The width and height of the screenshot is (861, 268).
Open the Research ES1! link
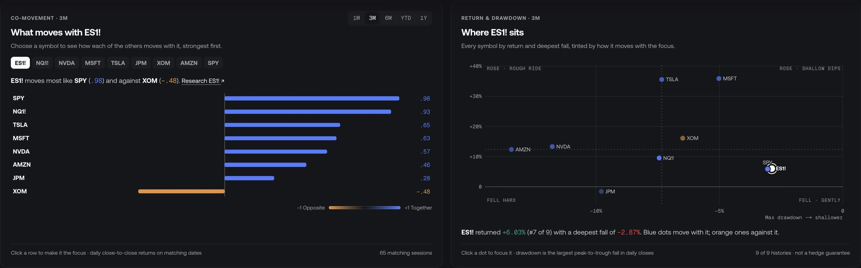(x=203, y=81)
